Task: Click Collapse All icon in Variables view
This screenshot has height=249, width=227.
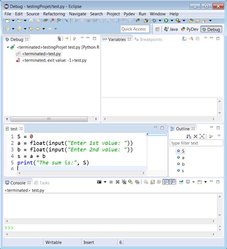Action: 198,38
